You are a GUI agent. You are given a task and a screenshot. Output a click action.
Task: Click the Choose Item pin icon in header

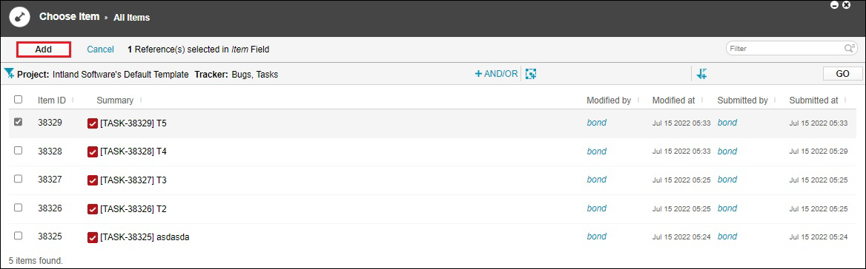pyautogui.click(x=19, y=17)
